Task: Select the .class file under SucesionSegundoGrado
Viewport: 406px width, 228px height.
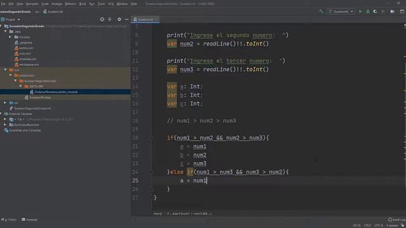Action: 38,98
